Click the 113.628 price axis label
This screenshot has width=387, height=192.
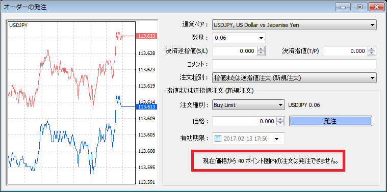[147, 53]
